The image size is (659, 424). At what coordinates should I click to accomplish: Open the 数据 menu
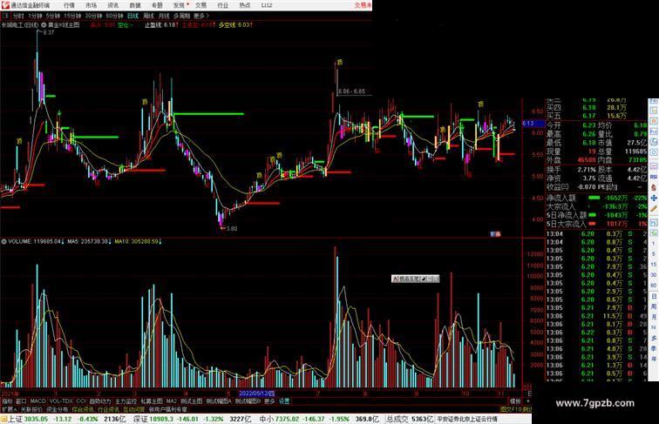[135, 5]
